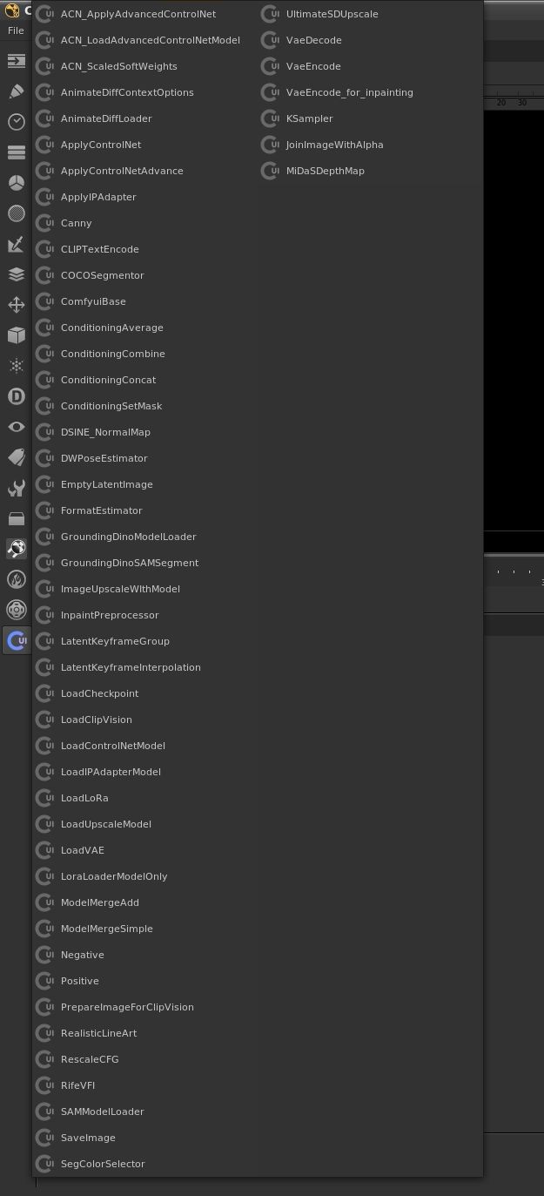
Task: Open the Channel nodes toolbar icon
Action: [16, 152]
